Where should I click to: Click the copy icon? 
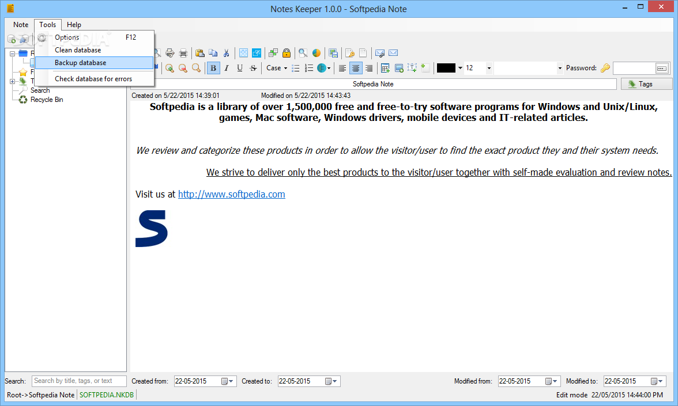pyautogui.click(x=213, y=53)
